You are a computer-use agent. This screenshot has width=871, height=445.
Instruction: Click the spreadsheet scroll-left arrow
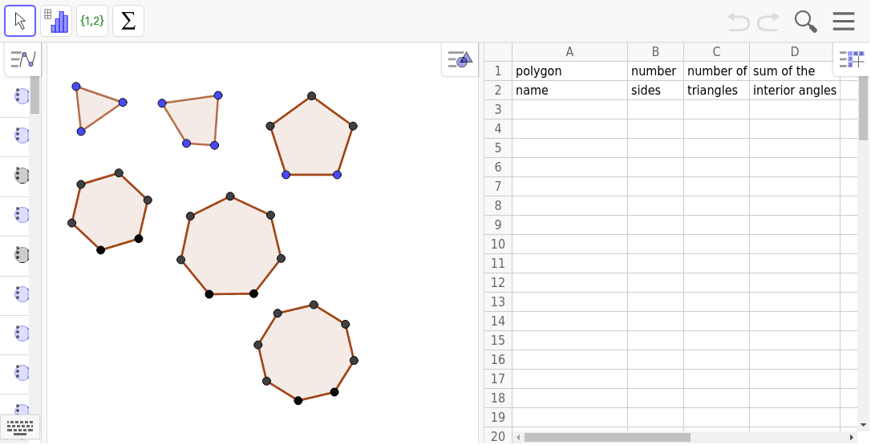click(x=519, y=437)
